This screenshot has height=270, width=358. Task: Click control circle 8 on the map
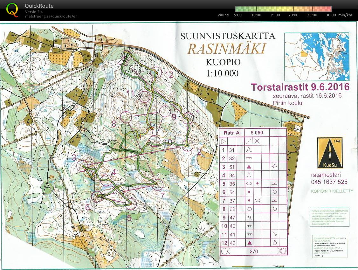tap(126, 117)
